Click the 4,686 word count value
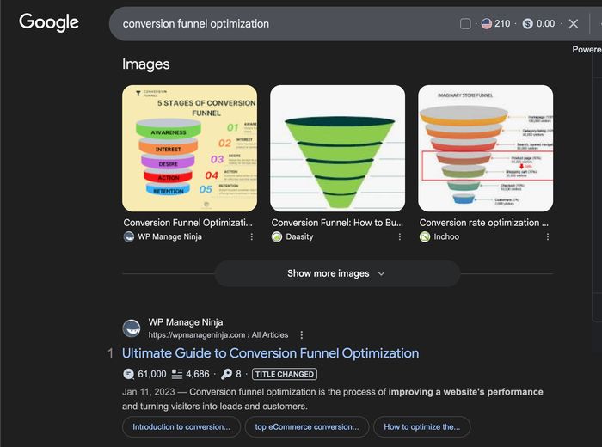This screenshot has height=447, width=602. click(198, 374)
